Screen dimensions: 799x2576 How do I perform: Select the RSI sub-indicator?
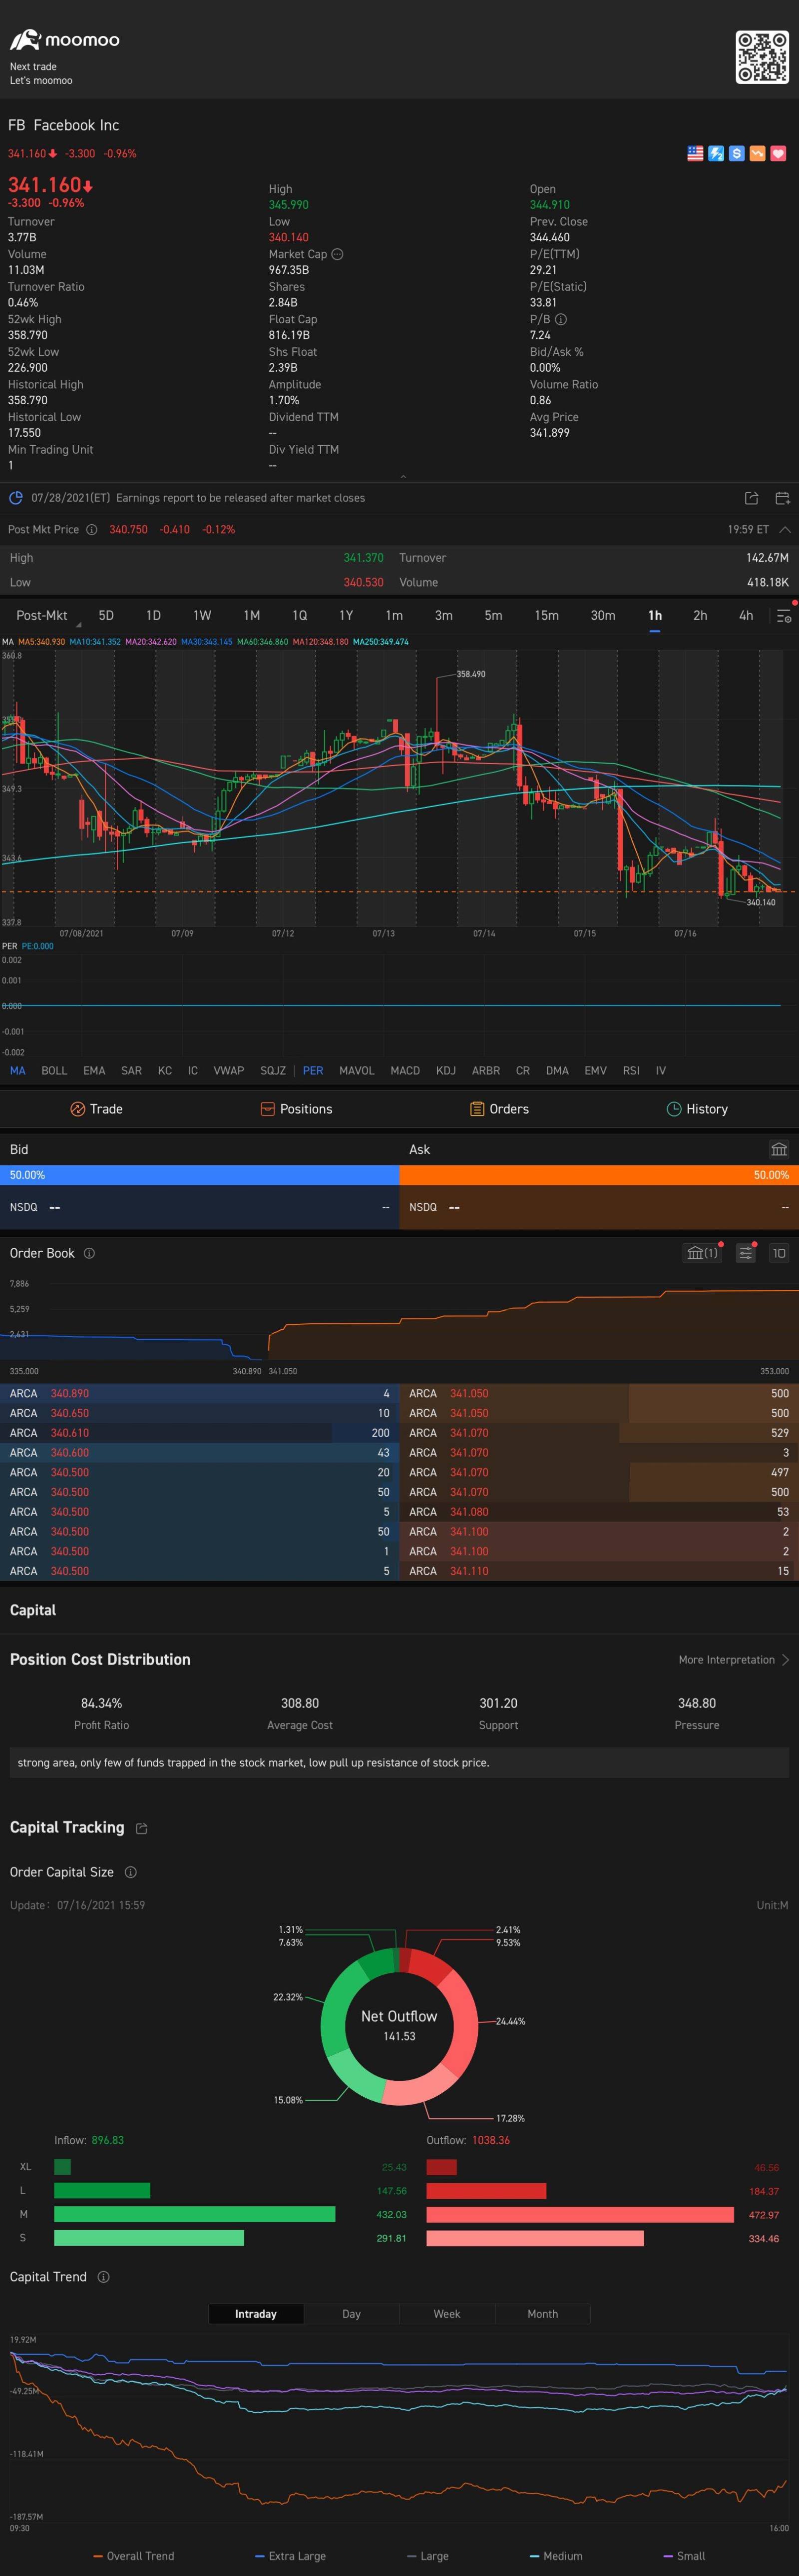[631, 1070]
